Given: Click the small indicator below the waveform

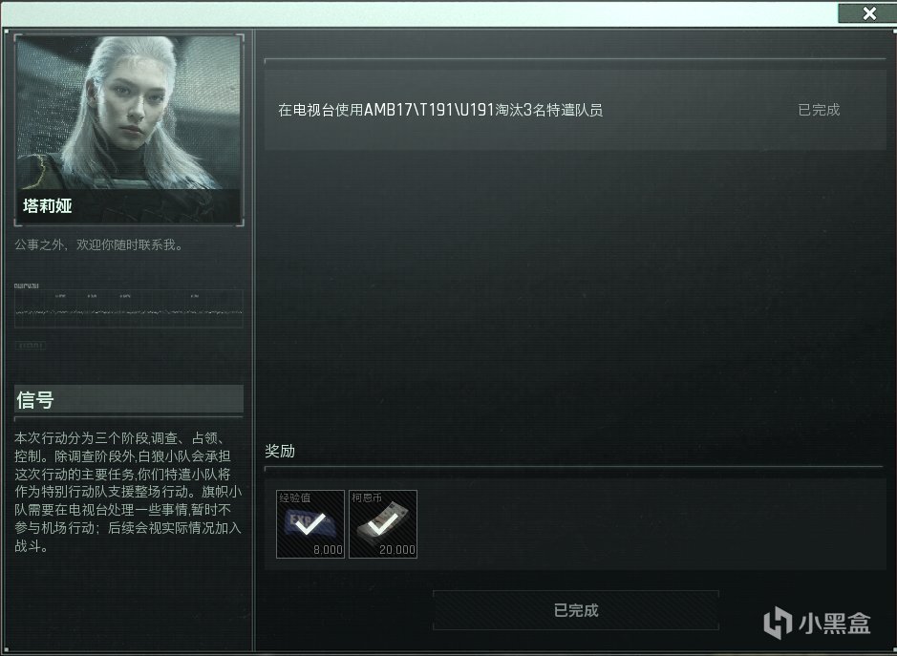Looking at the screenshot, I should 30,346.
